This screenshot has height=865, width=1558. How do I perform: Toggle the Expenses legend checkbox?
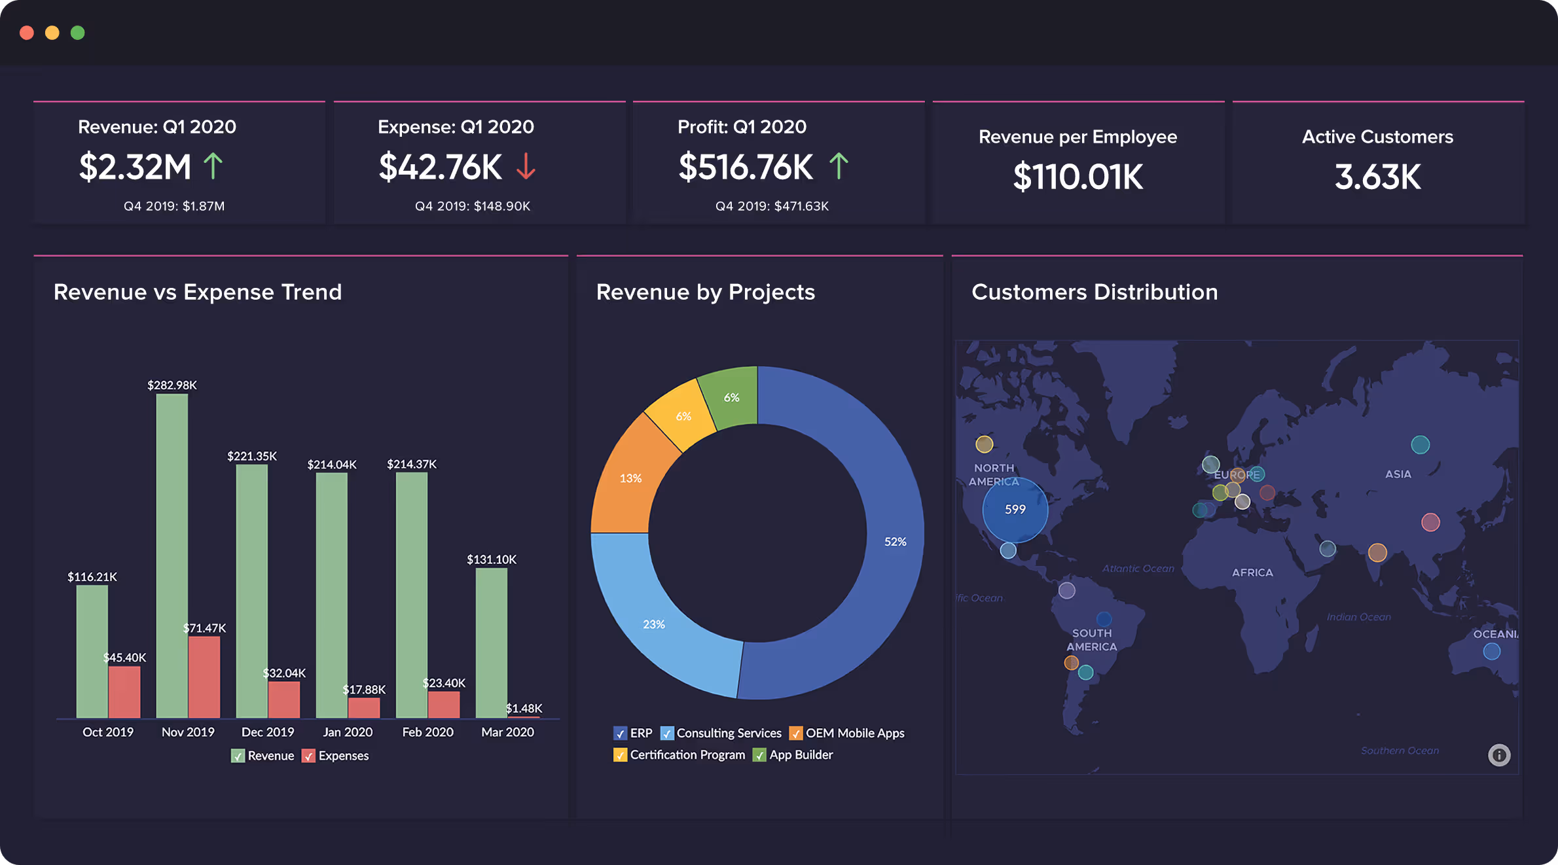click(x=309, y=756)
